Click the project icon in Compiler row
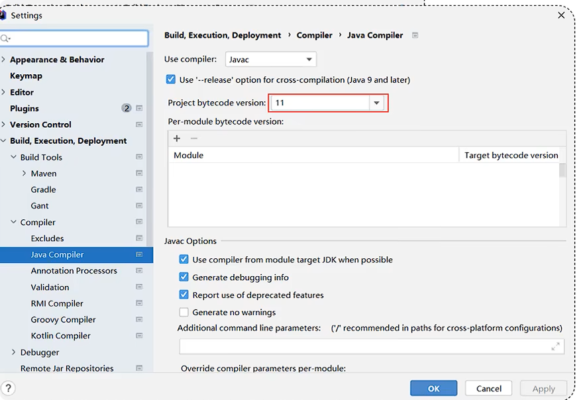Screen dimensions: 585x400 139,222
